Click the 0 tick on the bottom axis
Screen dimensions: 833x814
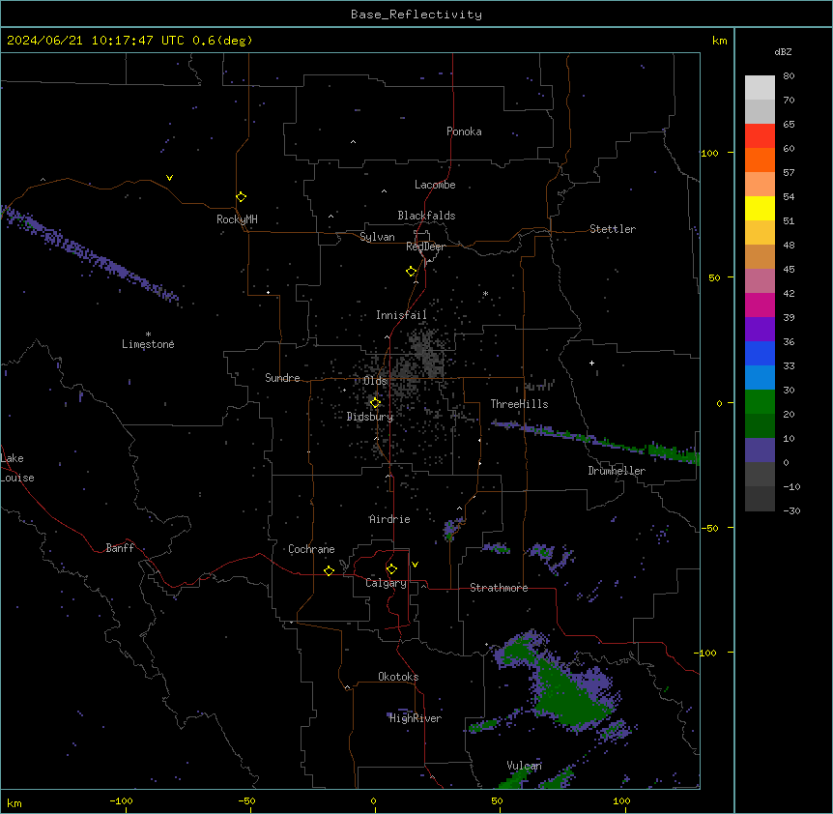point(373,801)
